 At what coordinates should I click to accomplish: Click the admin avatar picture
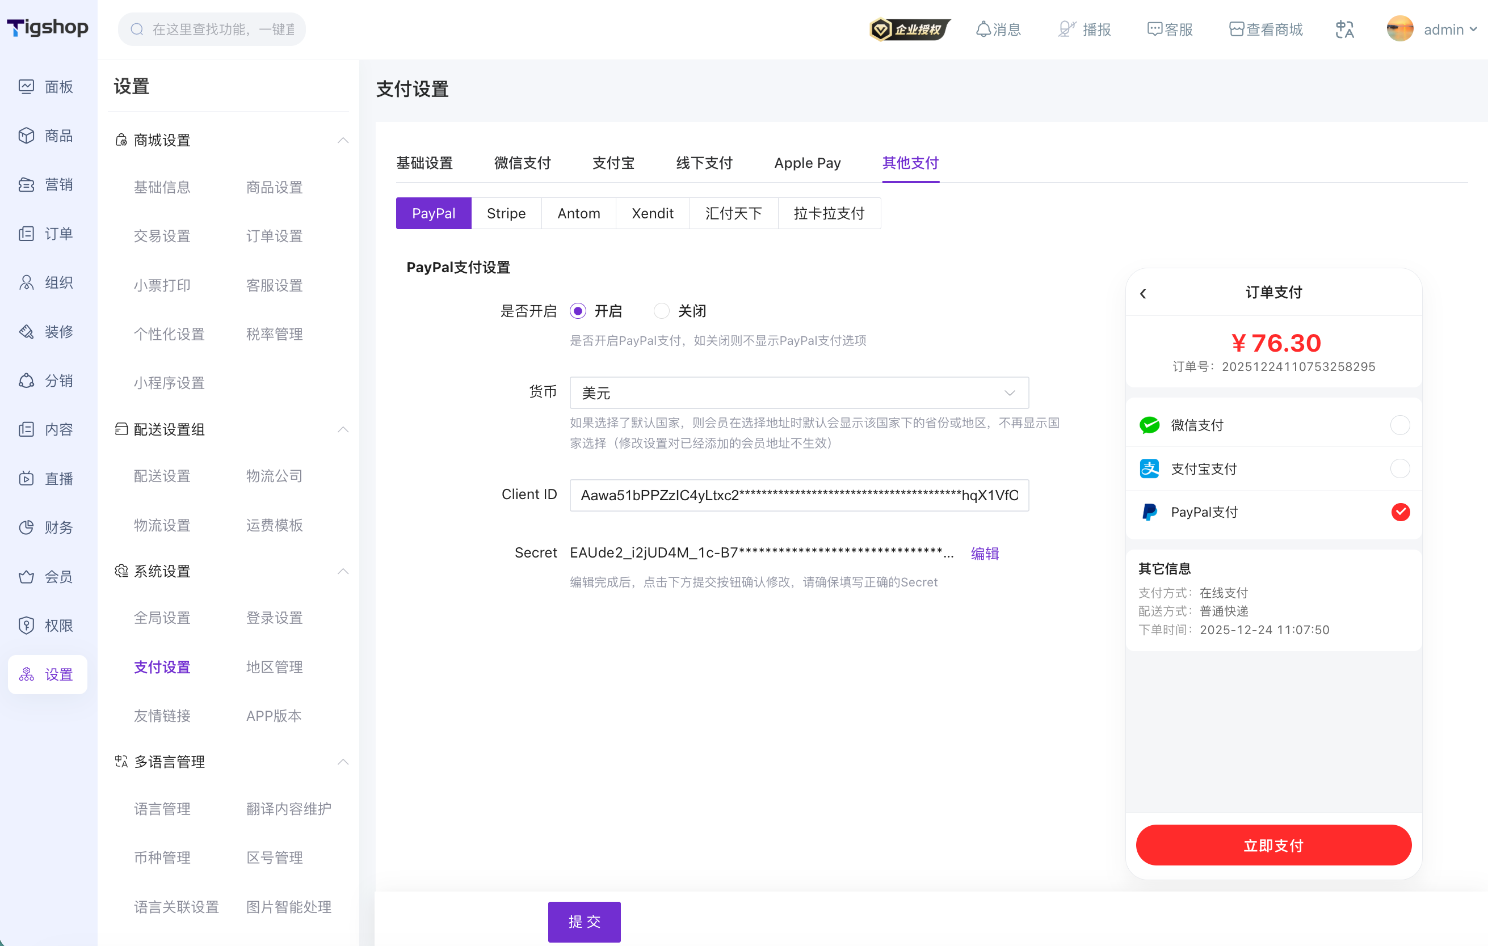pos(1399,29)
